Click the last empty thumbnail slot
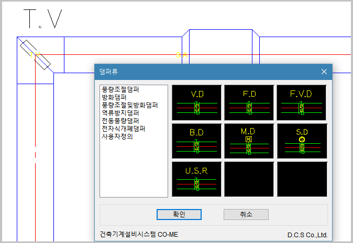This screenshot has height=243, width=353. coord(302,179)
